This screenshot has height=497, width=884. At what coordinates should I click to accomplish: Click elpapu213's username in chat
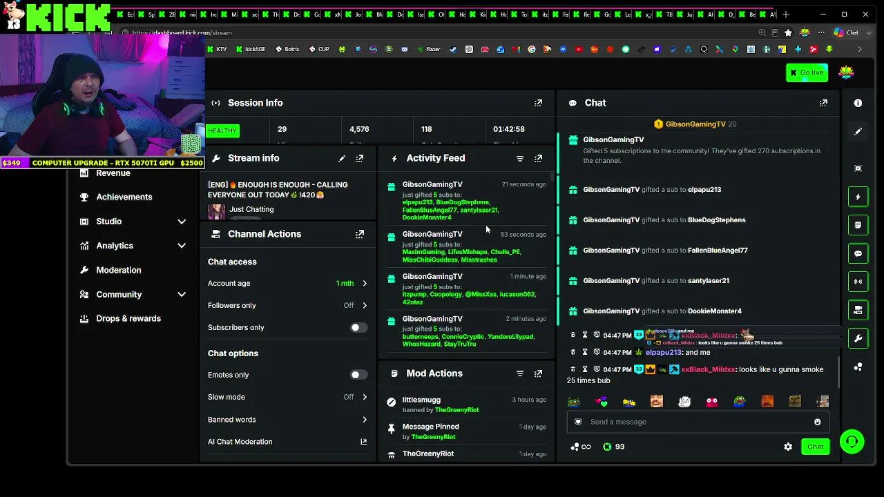[664, 353]
